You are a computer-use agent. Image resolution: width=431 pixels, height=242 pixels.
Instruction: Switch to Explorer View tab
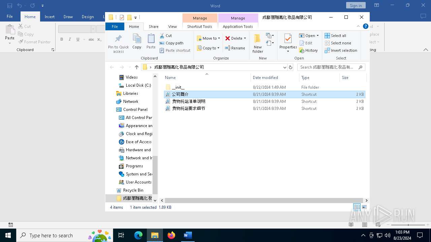pos(172,27)
